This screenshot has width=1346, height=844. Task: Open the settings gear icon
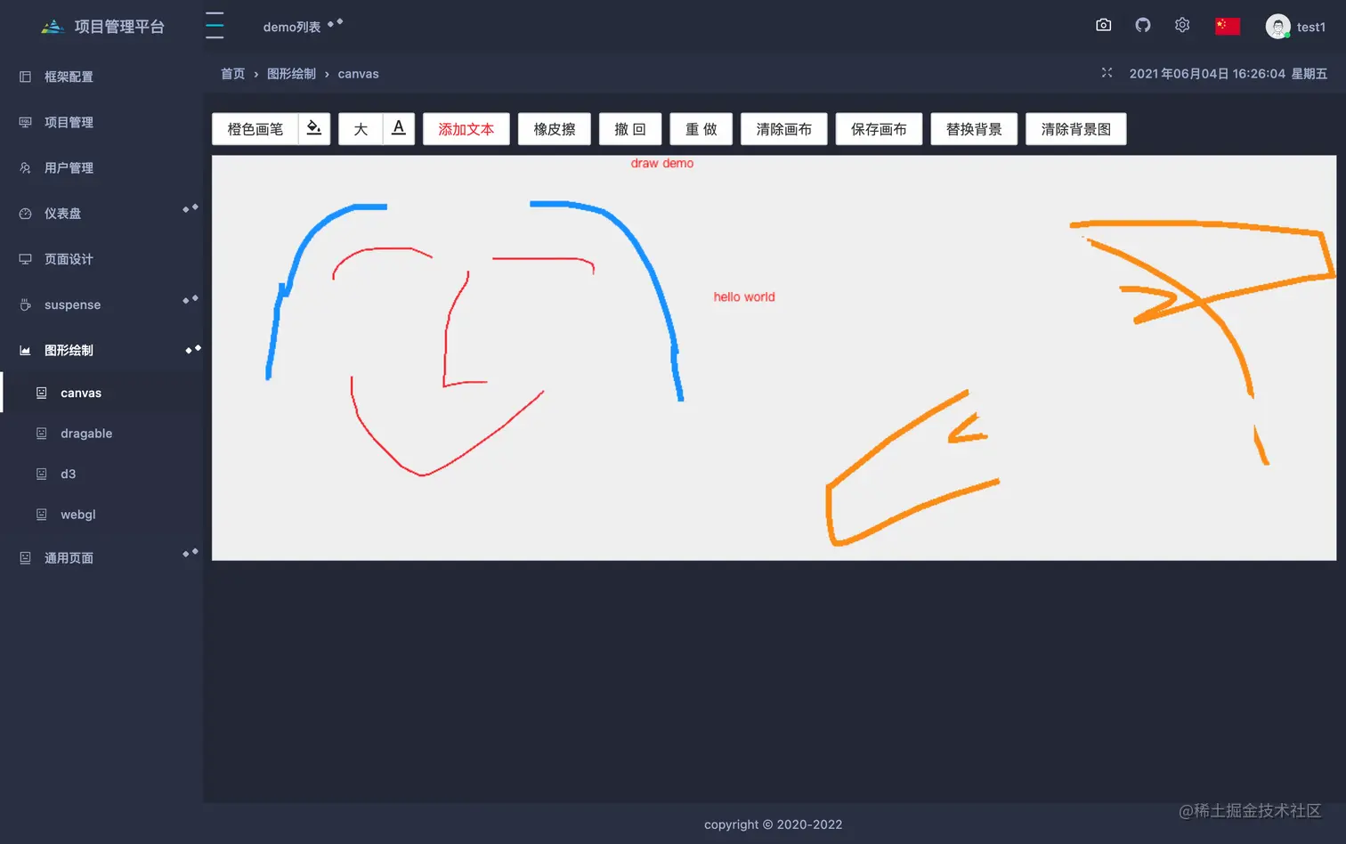(1182, 25)
